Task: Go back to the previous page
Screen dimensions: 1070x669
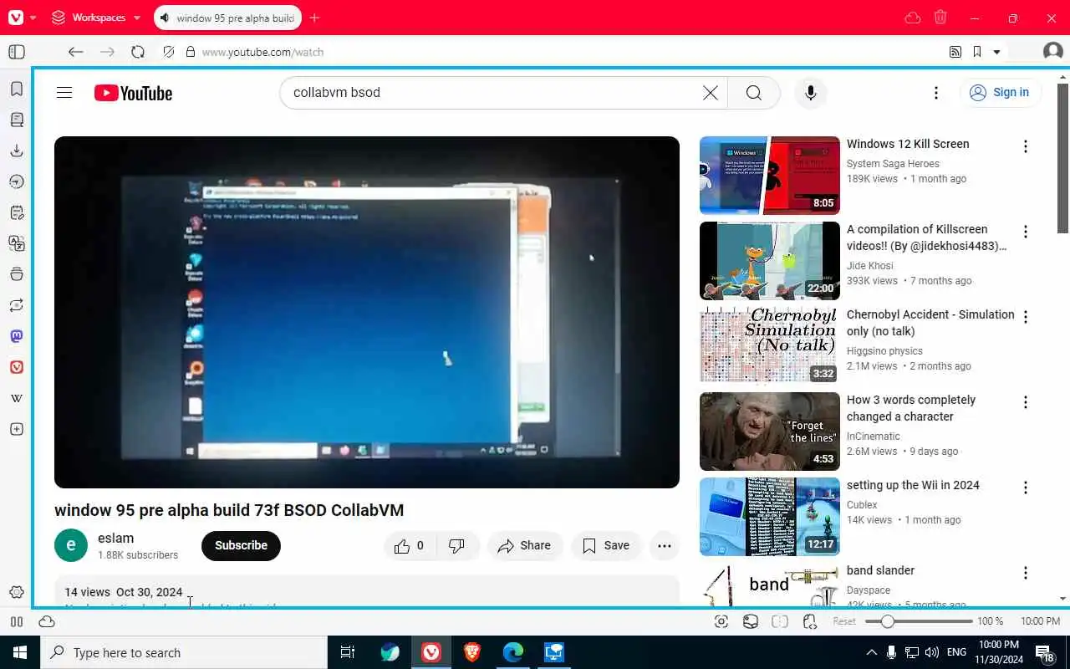Action: [x=75, y=52]
